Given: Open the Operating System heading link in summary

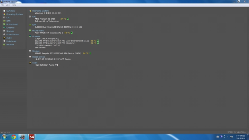Looking at the screenshot, I should [40, 11].
